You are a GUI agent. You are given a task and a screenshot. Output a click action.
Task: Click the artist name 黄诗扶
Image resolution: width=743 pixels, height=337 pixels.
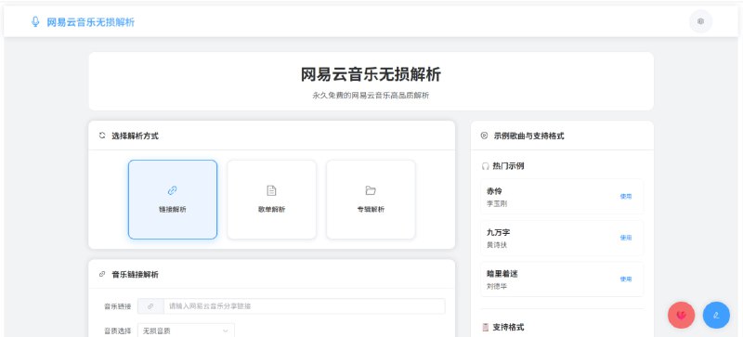tap(497, 244)
